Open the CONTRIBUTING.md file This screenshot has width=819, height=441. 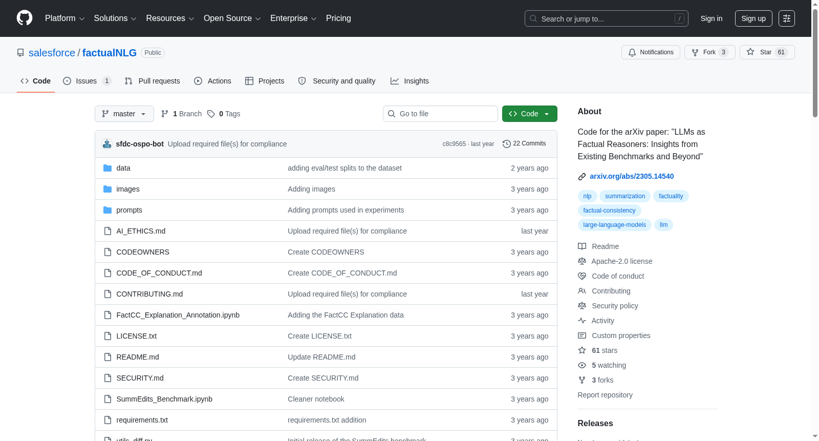(x=149, y=294)
